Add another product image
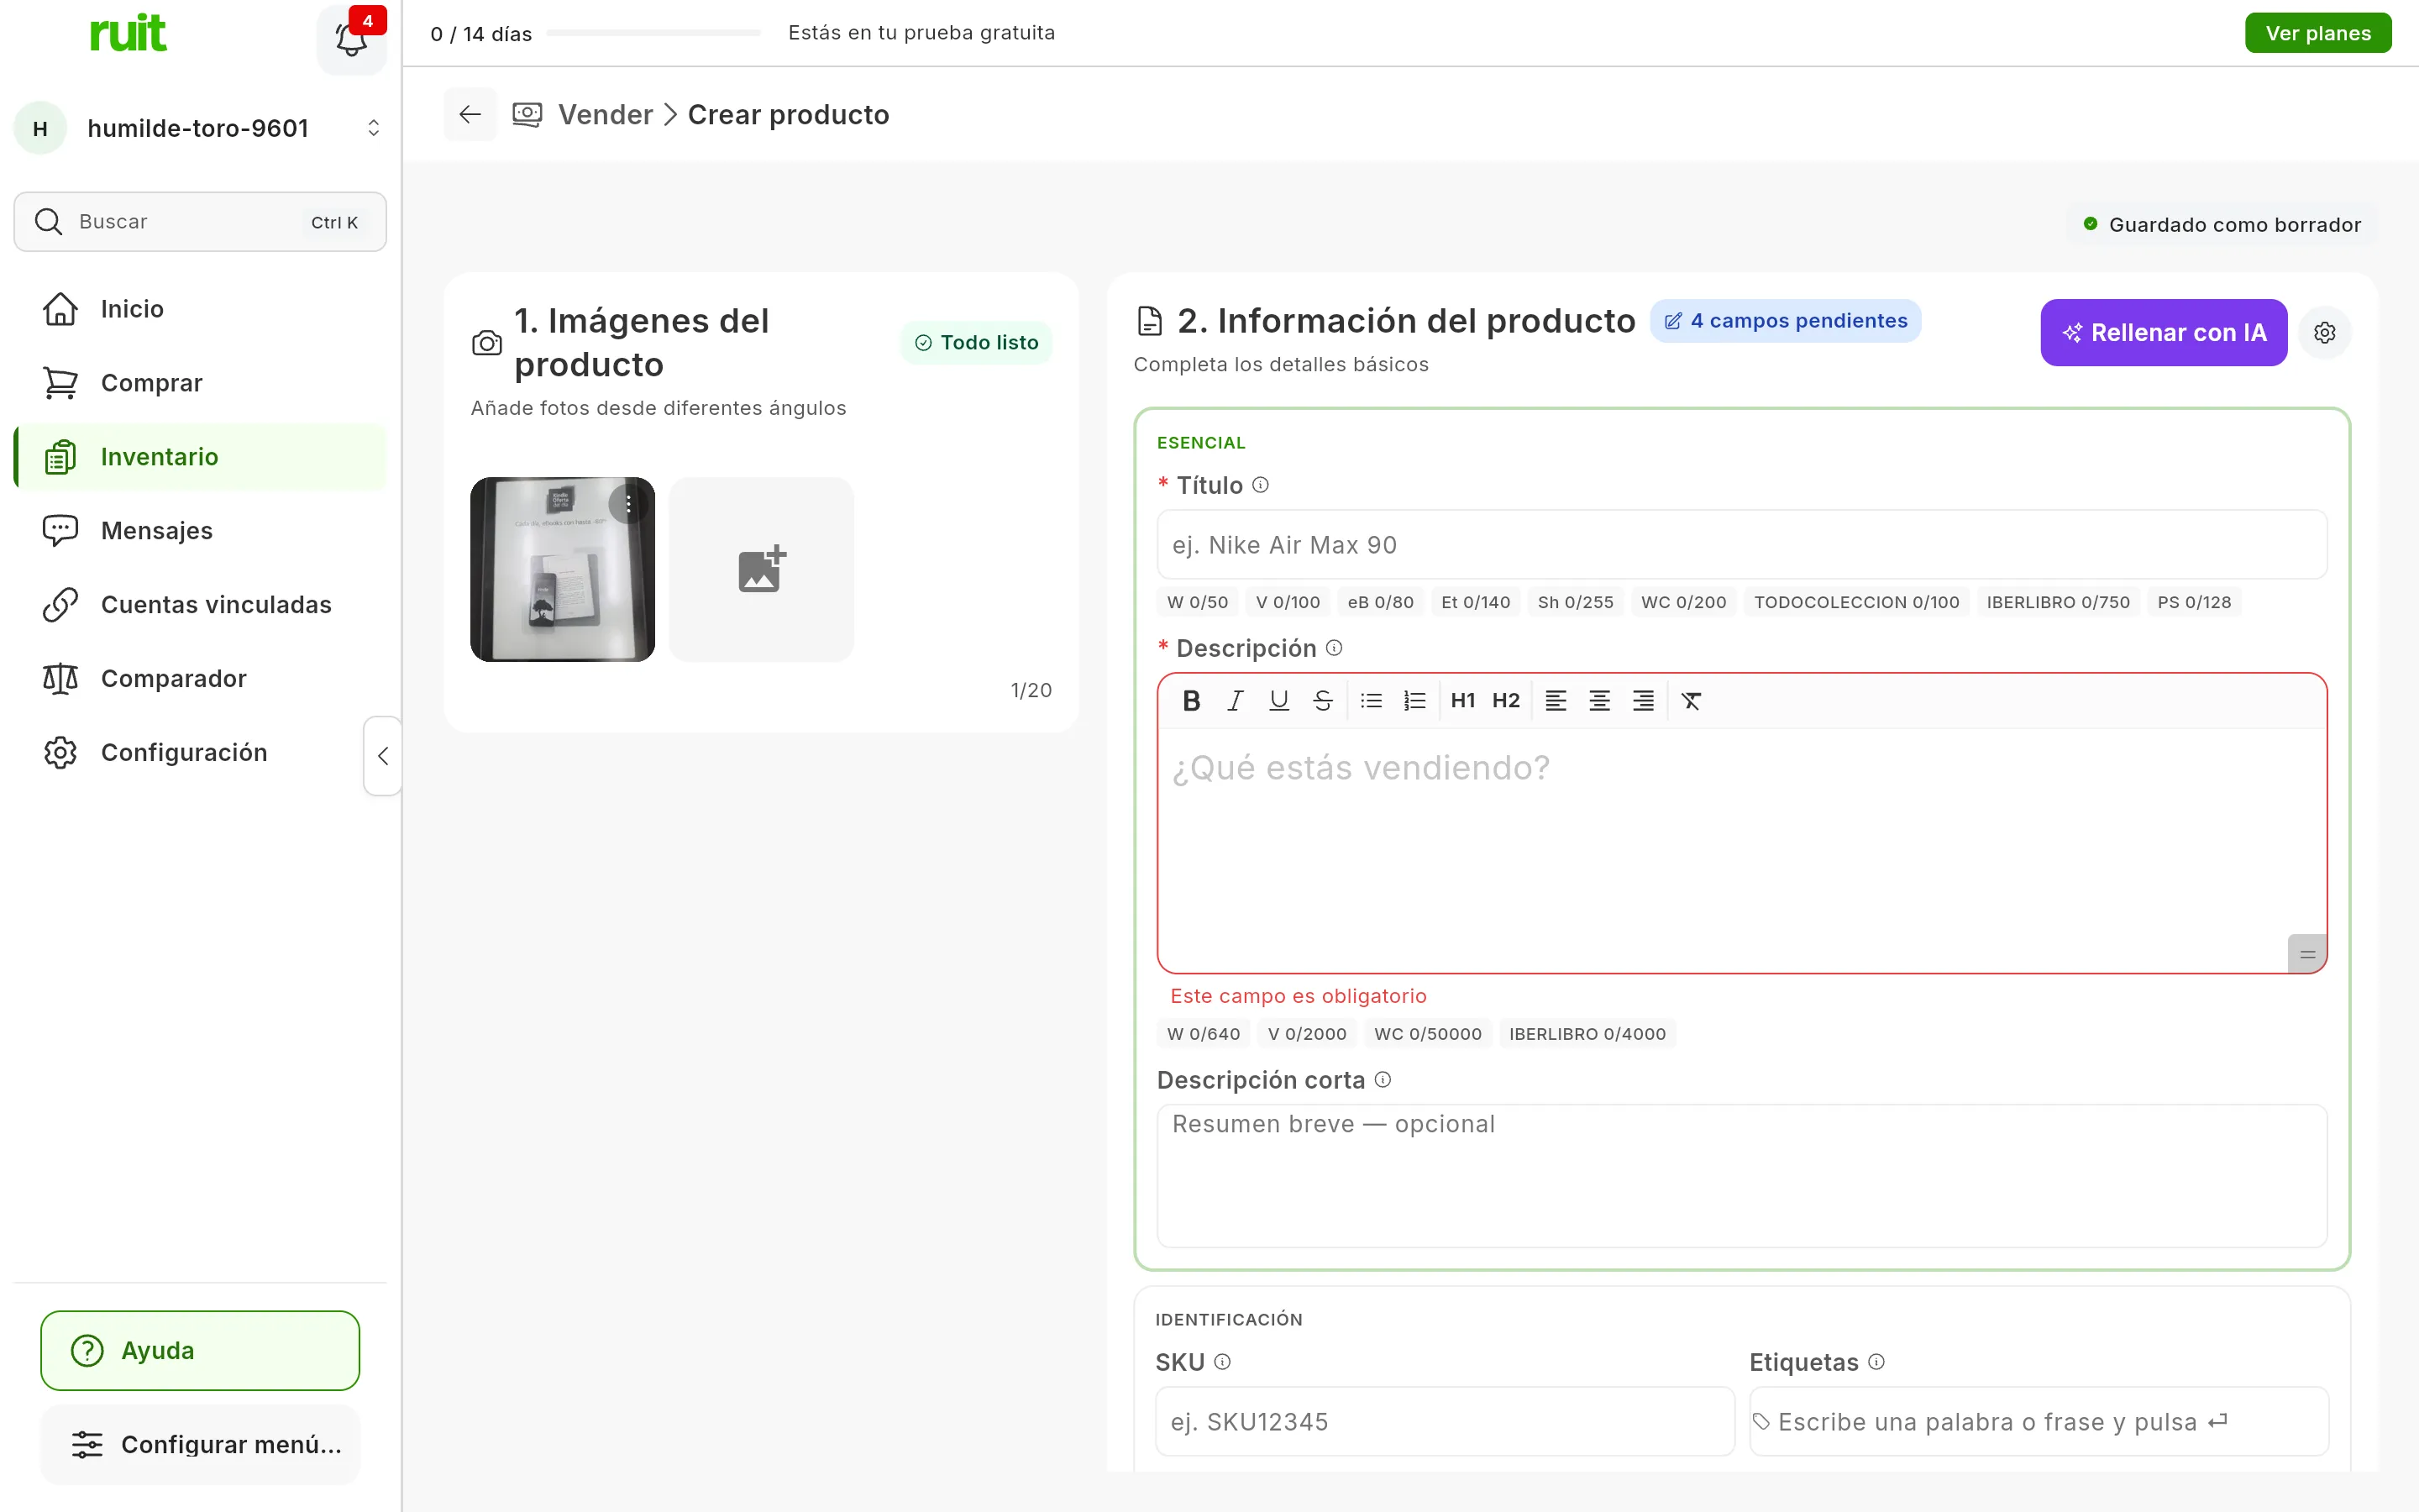Screen dimensions: 2419x1512 coord(762,569)
